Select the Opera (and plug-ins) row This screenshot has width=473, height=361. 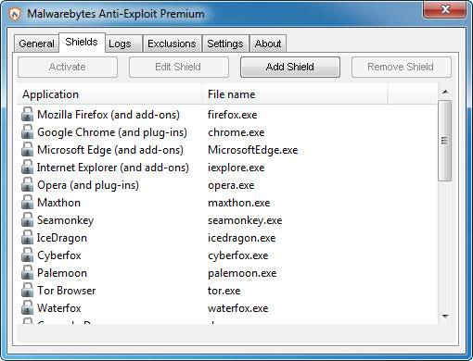click(x=227, y=185)
